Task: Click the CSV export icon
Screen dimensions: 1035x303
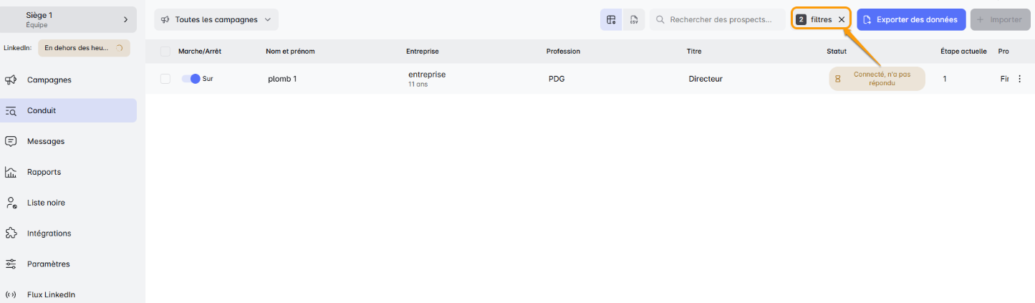Action: [x=634, y=20]
